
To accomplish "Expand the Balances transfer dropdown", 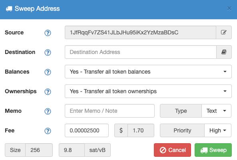I will tap(148, 72).
